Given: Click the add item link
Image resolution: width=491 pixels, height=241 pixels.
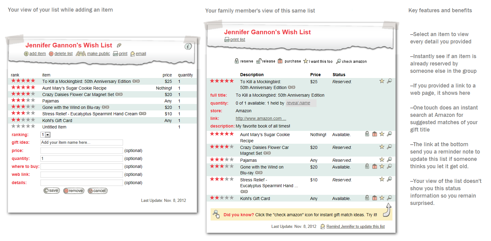Looking at the screenshot, I should tap(35, 54).
